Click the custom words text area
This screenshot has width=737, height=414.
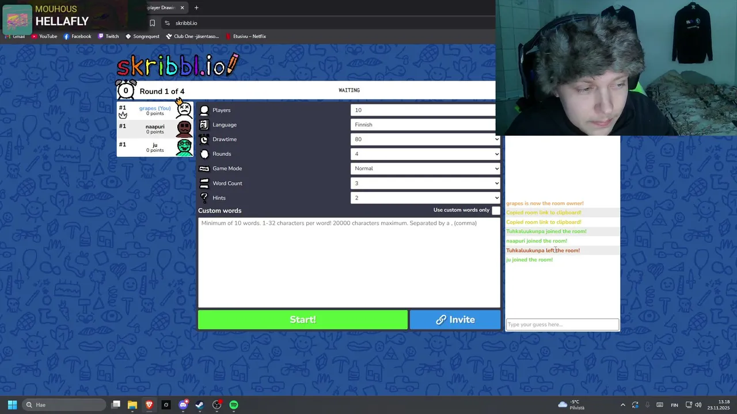coord(349,262)
